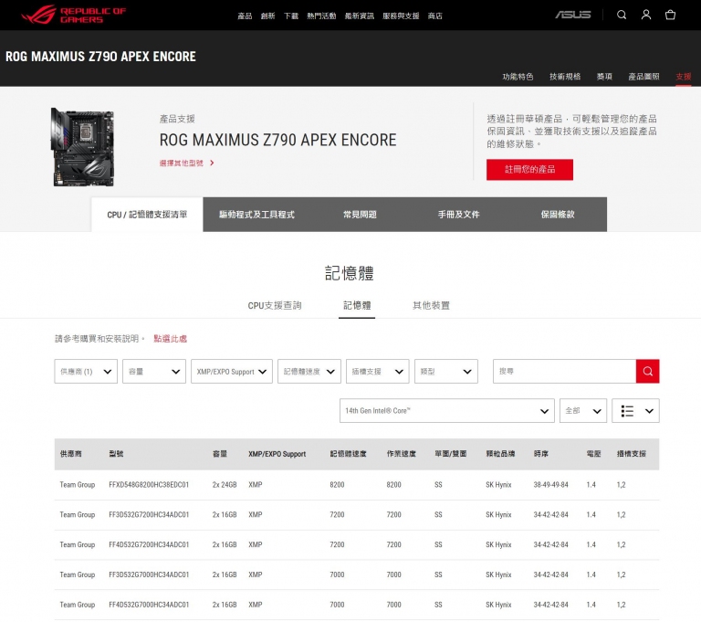Select CPU / 記憶體支援清單 tab

147,215
